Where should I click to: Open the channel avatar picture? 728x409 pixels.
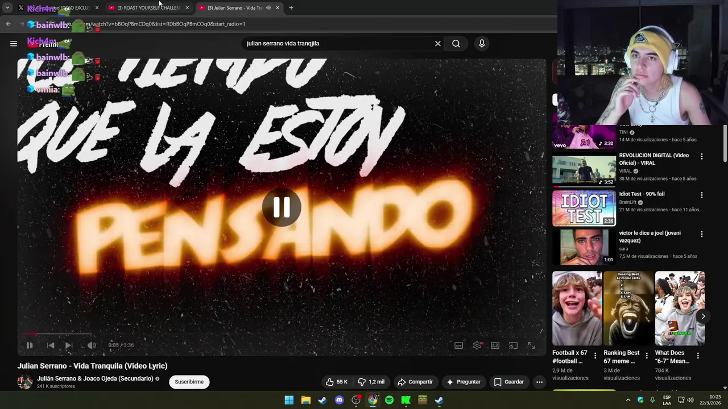click(x=25, y=382)
